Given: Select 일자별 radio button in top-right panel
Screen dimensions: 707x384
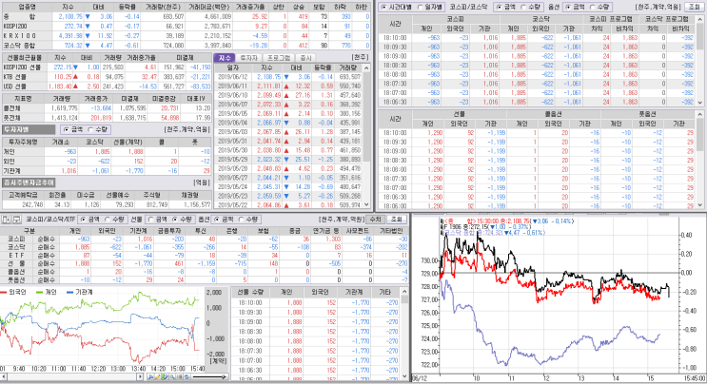Looking at the screenshot, I should [x=431, y=7].
